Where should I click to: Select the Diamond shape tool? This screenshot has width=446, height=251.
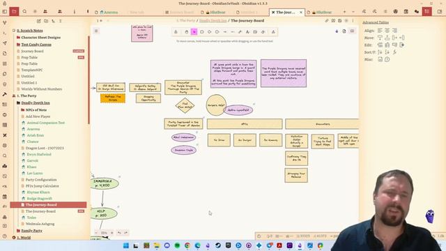209,32
